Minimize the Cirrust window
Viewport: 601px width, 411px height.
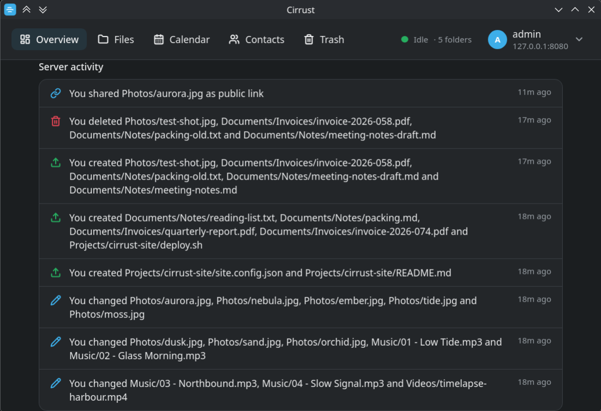(558, 10)
